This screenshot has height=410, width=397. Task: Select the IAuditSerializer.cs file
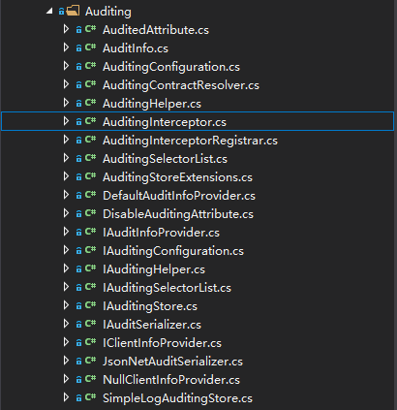click(x=152, y=325)
